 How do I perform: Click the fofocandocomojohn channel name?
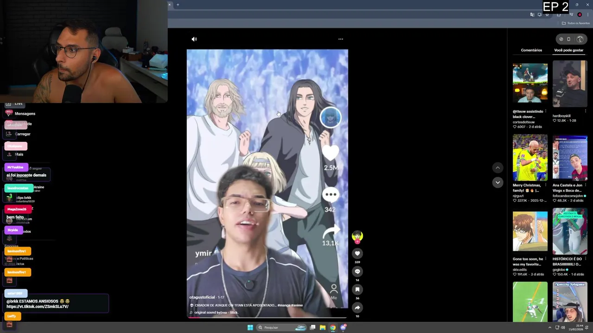pos(568,196)
